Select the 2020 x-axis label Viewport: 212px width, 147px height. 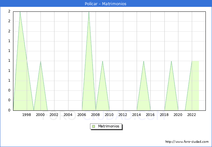(x=178, y=115)
